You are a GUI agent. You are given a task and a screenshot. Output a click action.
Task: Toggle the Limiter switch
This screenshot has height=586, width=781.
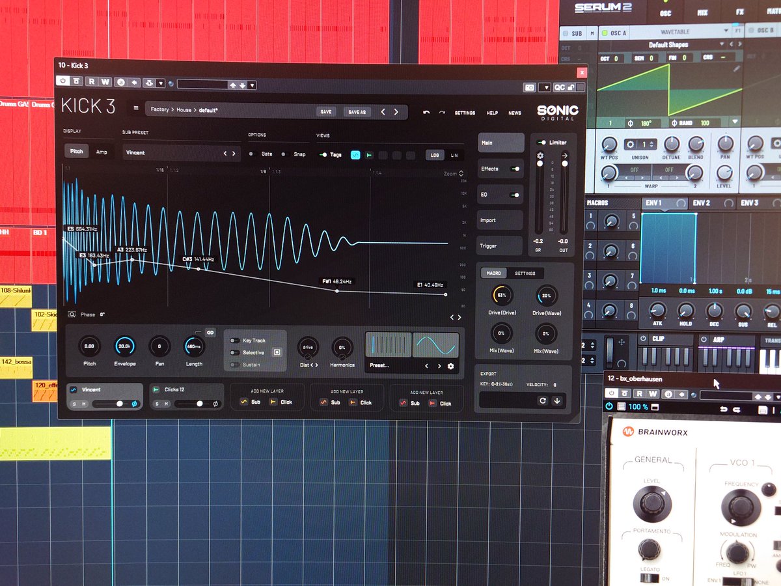click(x=541, y=142)
